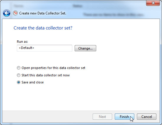
Task: Click the Save and close label text
Action: coord(32,82)
